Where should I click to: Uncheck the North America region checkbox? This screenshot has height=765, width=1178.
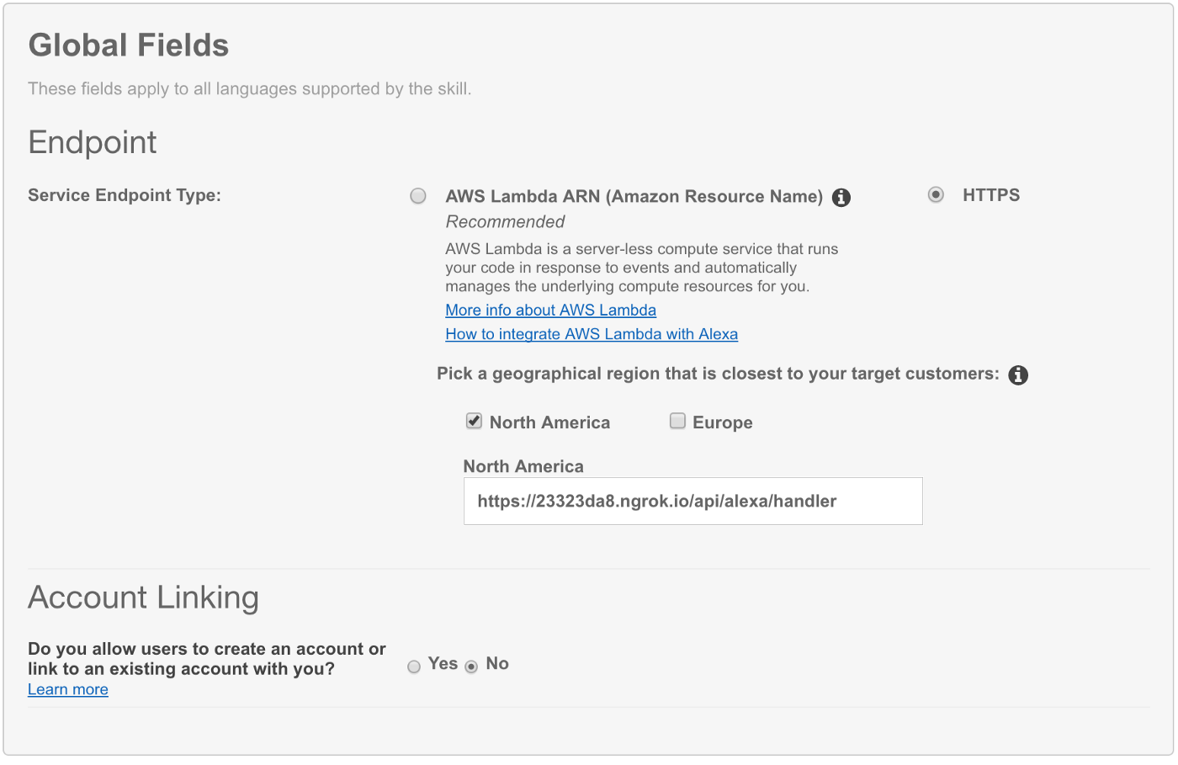474,421
